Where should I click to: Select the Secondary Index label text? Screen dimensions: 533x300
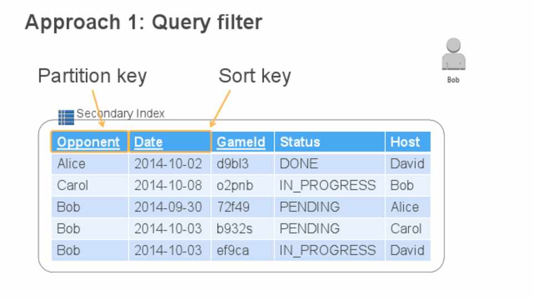120,114
